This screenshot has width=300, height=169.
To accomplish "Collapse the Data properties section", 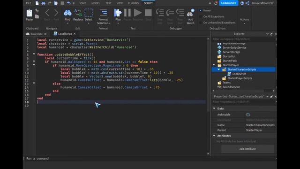I will point(214,108).
